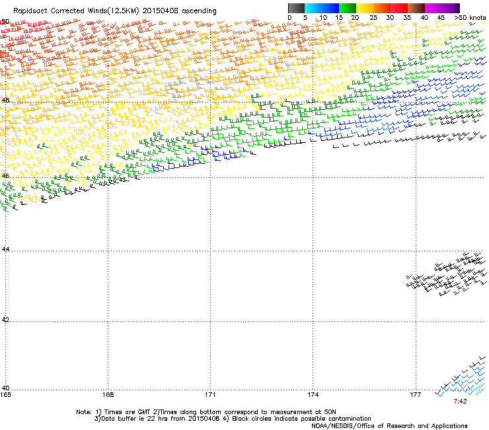Click the blue 10-15 knots legend swatch
This screenshot has height=430, width=489.
[330, 8]
